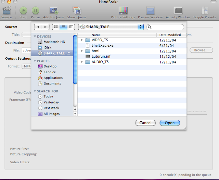
Task: Select the autorun.inf file
Action: pyautogui.click(x=132, y=57)
